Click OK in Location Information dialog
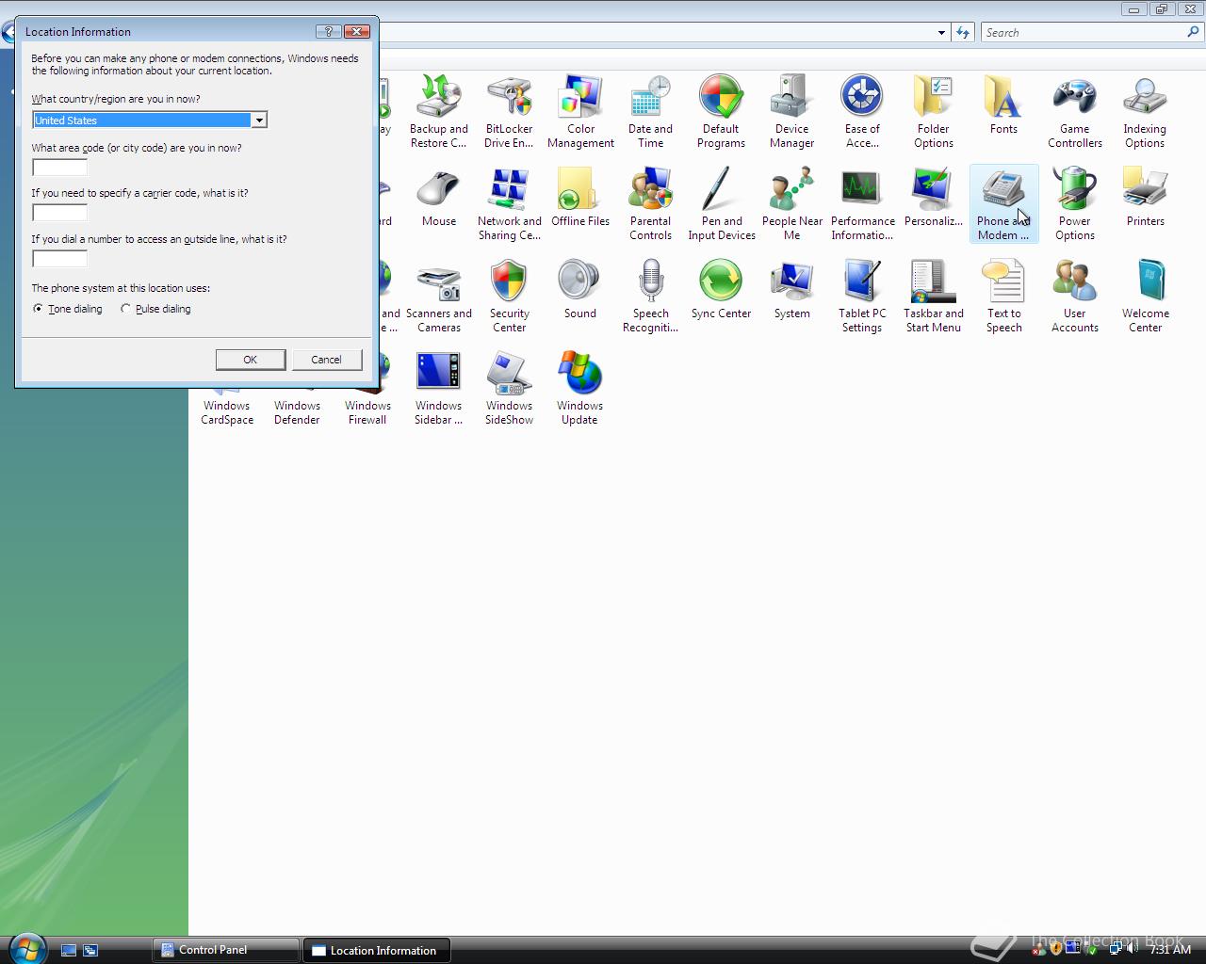1206x964 pixels. 251,360
